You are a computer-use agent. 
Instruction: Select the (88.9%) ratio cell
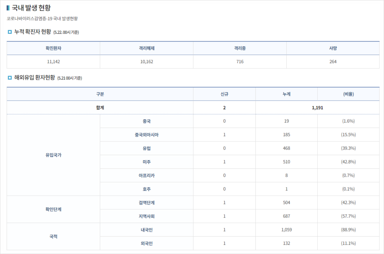pyautogui.click(x=349, y=230)
